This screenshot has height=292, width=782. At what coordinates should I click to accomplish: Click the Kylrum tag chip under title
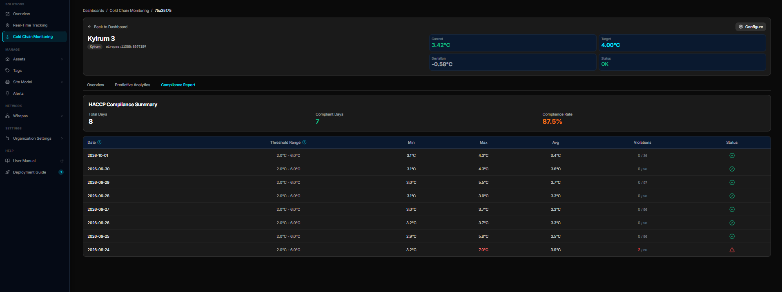(x=95, y=47)
